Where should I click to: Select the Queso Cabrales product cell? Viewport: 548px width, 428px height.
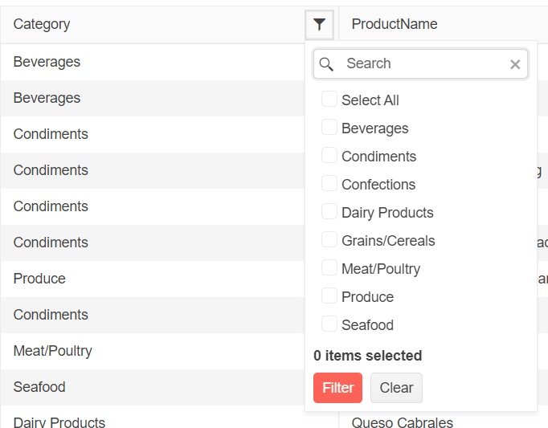tap(402, 422)
